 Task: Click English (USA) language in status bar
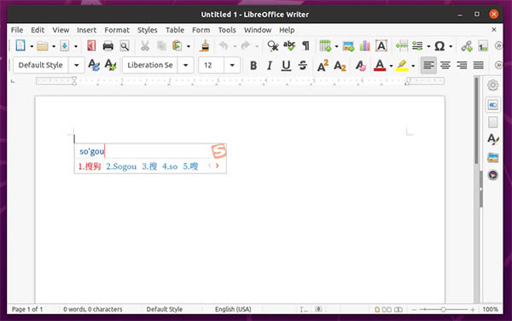(x=233, y=309)
